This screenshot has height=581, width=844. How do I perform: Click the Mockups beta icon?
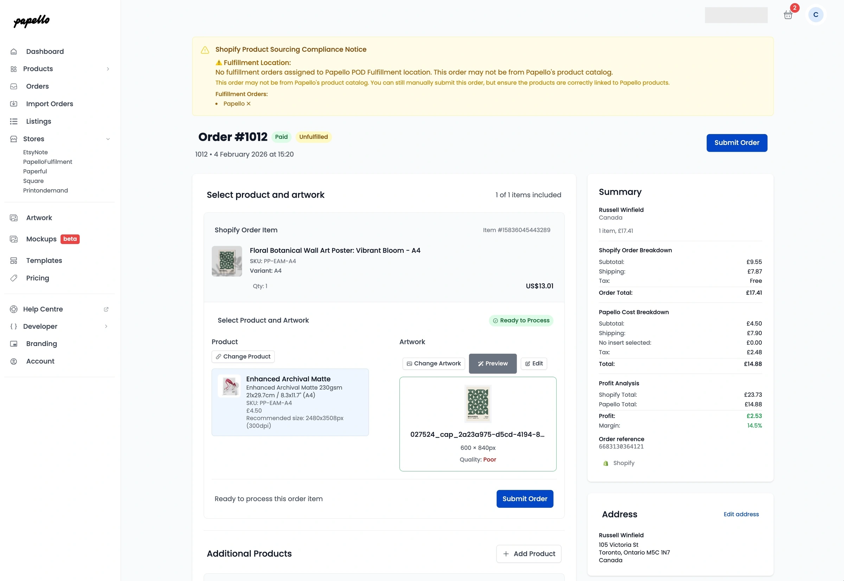tap(14, 239)
